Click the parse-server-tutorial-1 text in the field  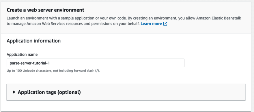[30, 63]
